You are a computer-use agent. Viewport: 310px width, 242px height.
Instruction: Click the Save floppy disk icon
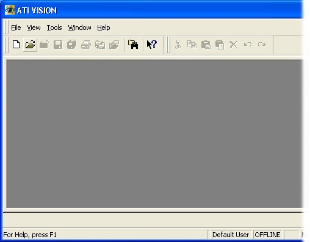point(58,45)
